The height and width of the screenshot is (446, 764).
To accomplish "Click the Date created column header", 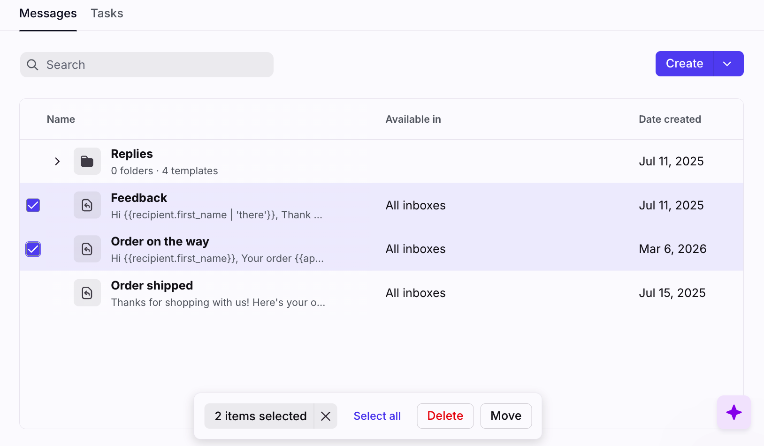I will coord(670,119).
